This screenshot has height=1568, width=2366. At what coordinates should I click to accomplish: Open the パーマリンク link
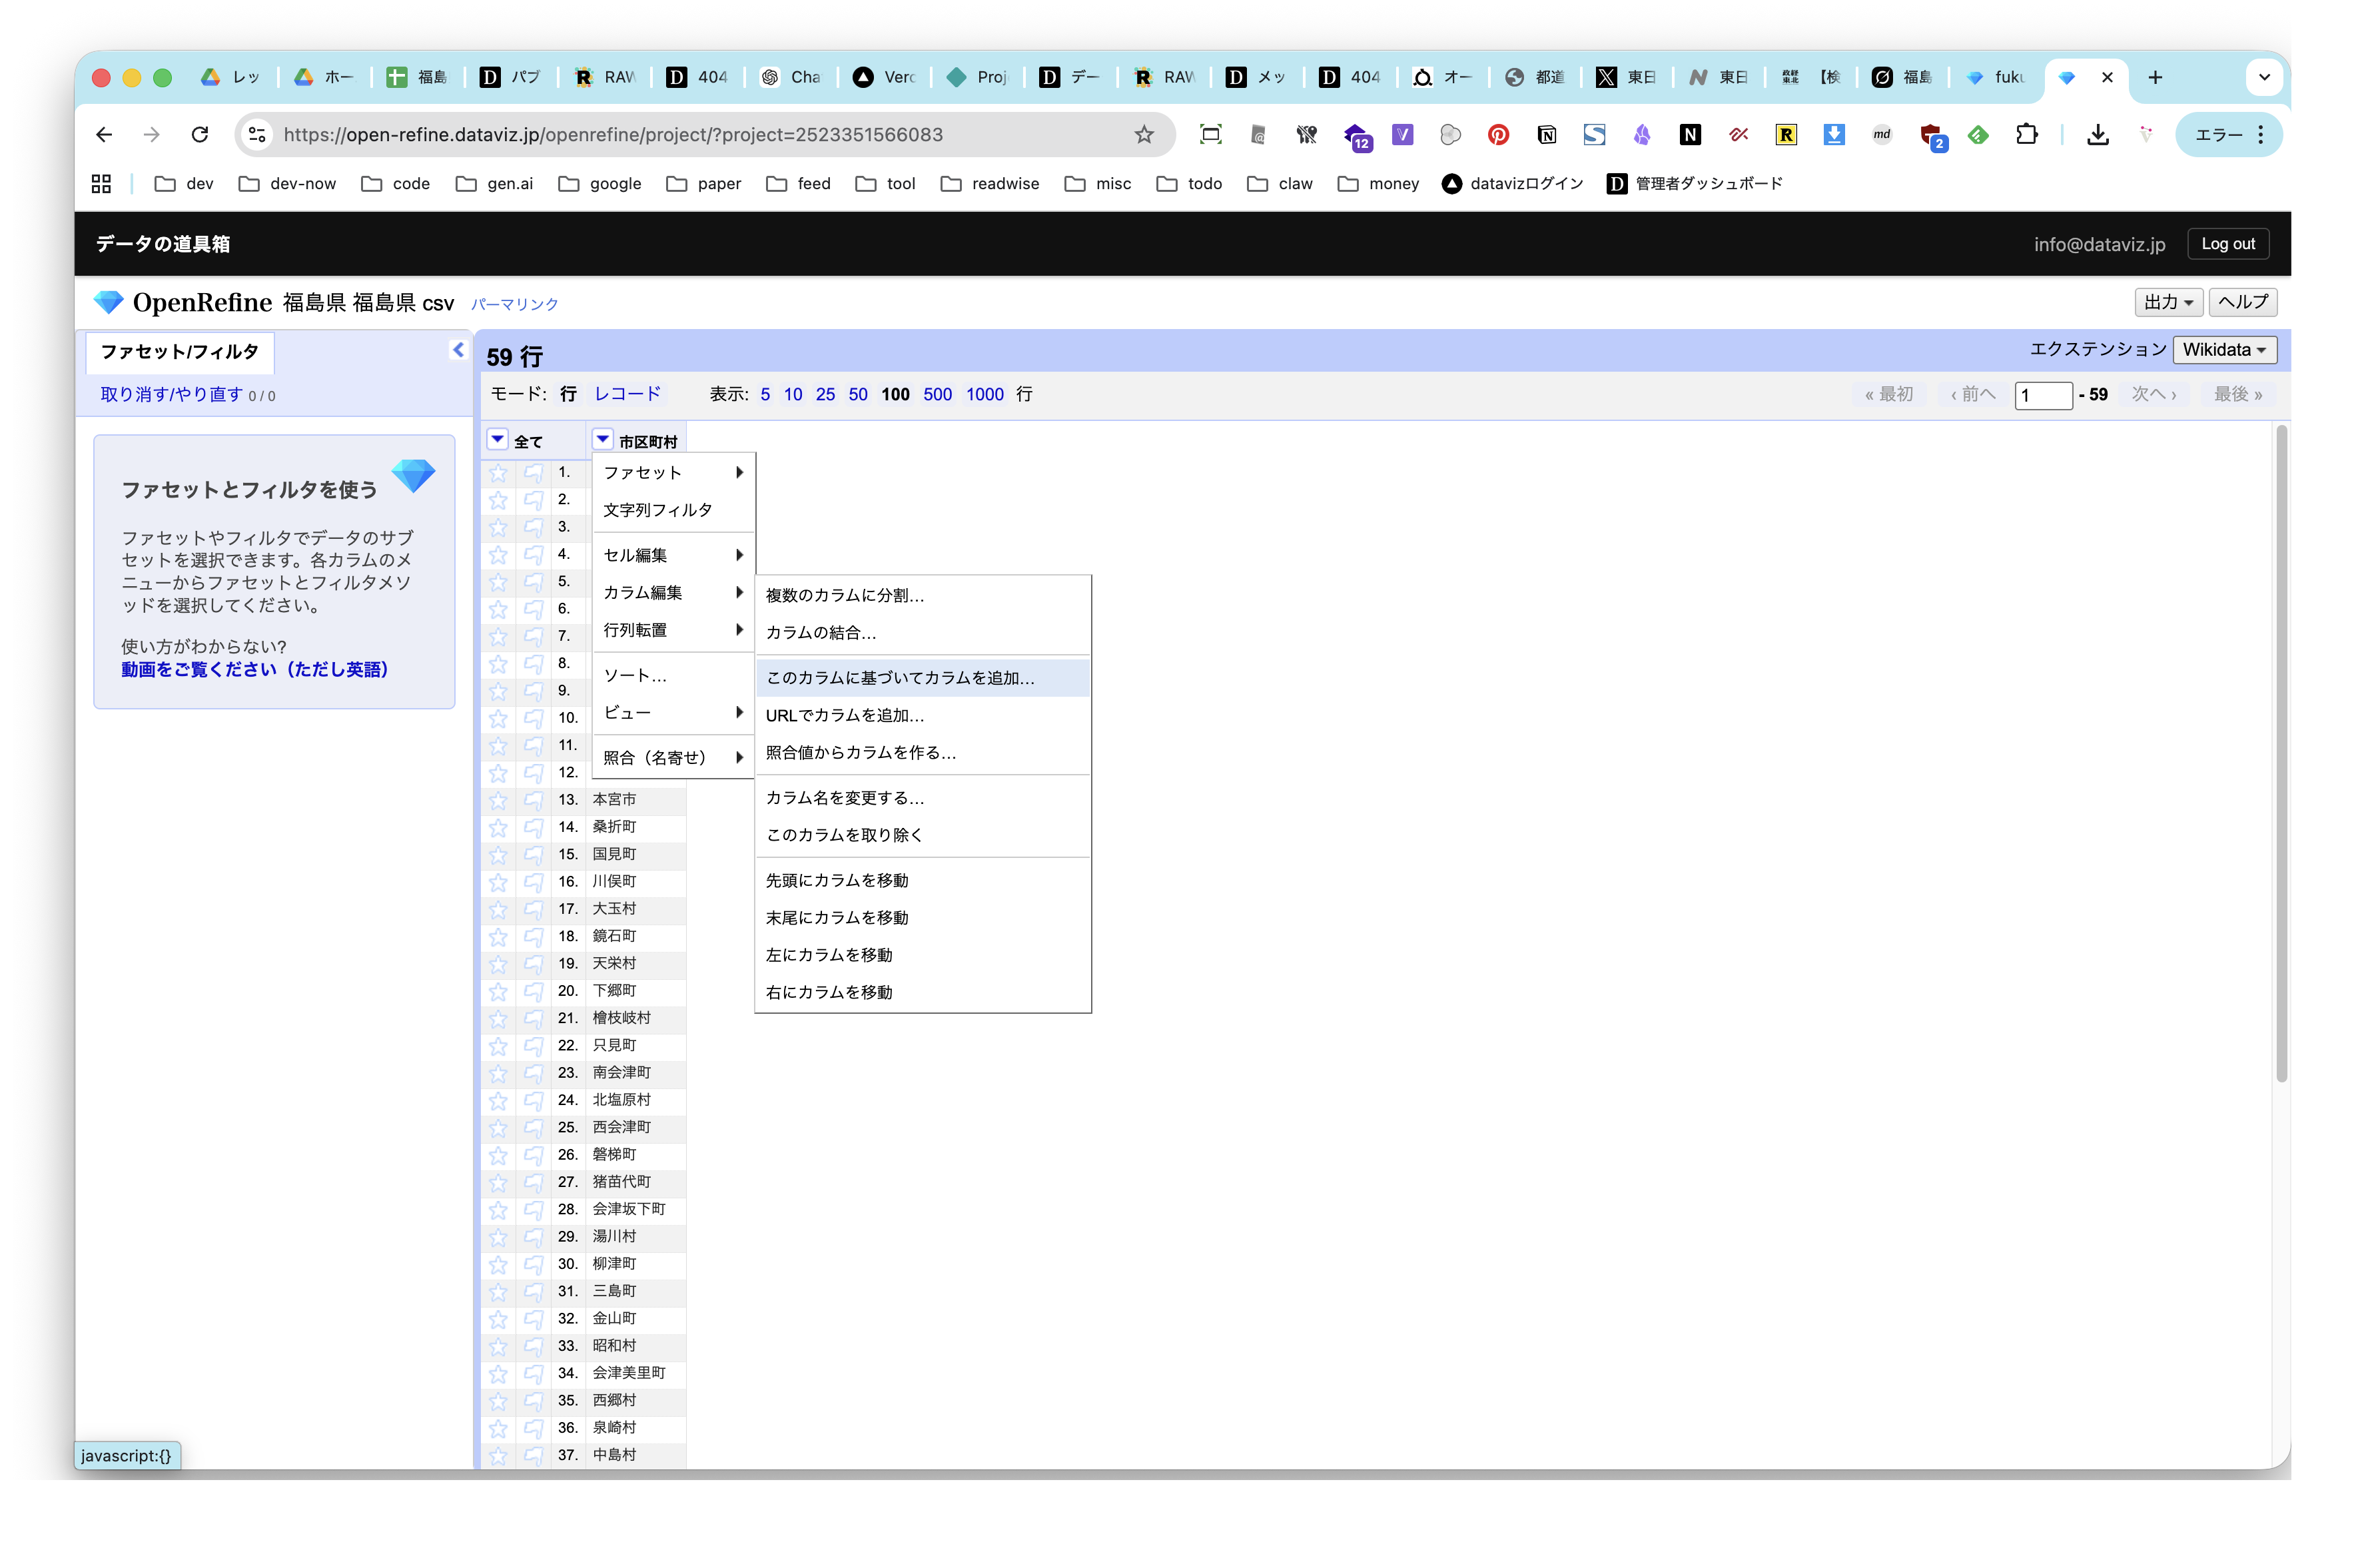coord(515,304)
